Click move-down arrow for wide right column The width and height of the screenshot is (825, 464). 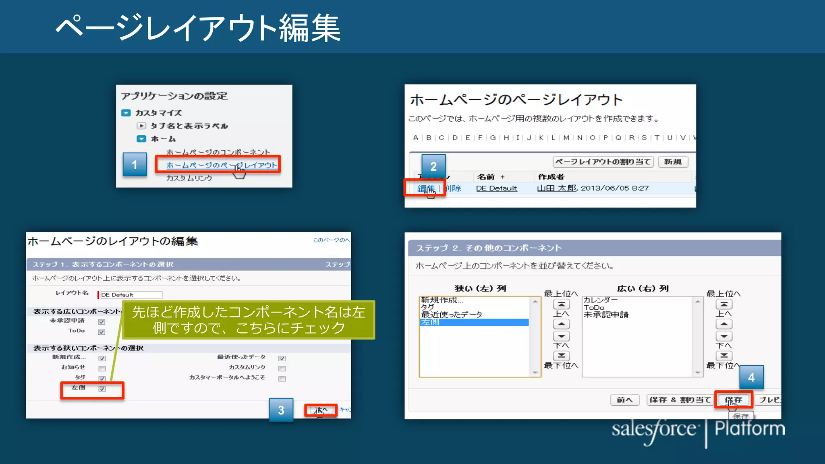[x=724, y=336]
